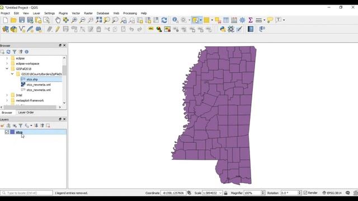Save the project with the floppy disk icon
This screenshot has height=201, width=358.
(22, 20)
